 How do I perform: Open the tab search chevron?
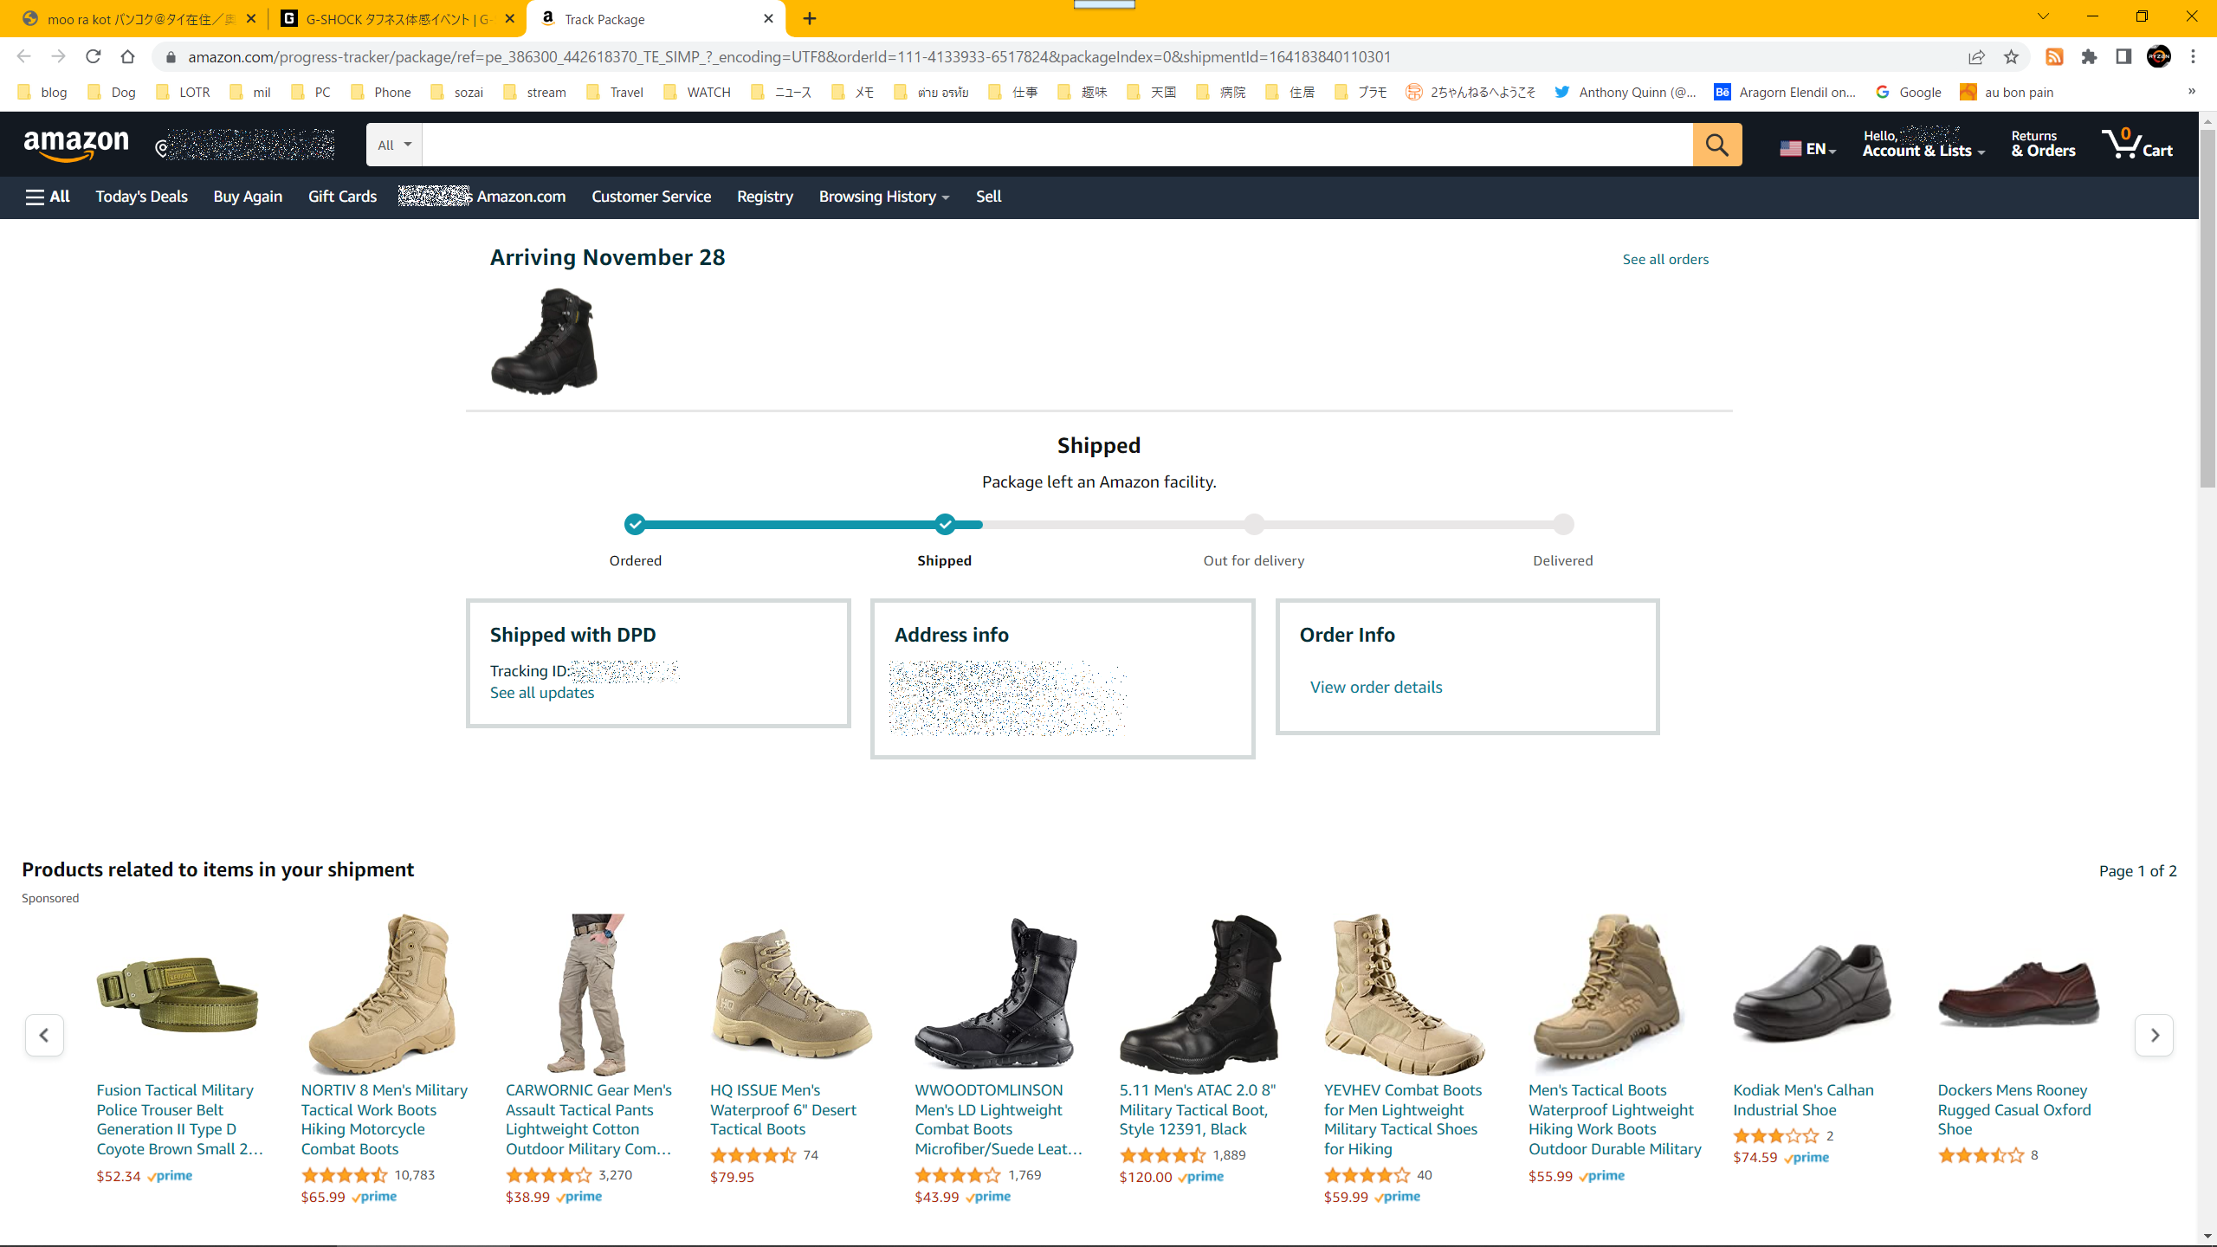[x=2043, y=16]
